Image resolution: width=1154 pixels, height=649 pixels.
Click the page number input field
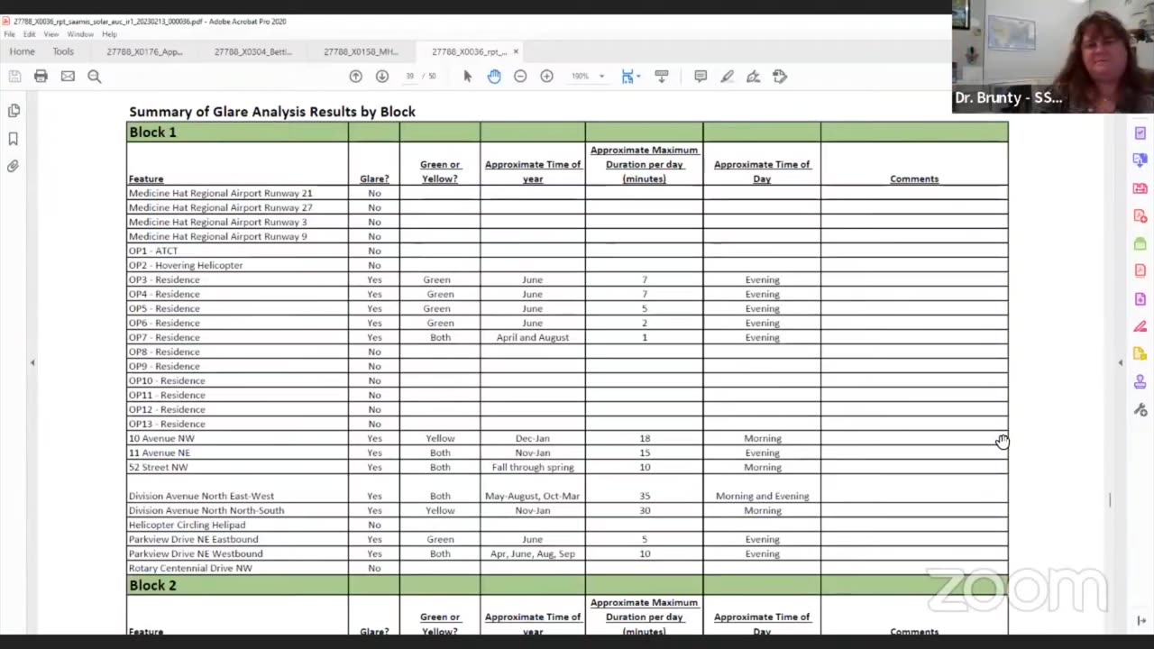(x=410, y=77)
